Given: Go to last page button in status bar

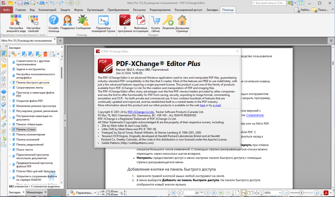Looking at the screenshot, I should 213,193.
